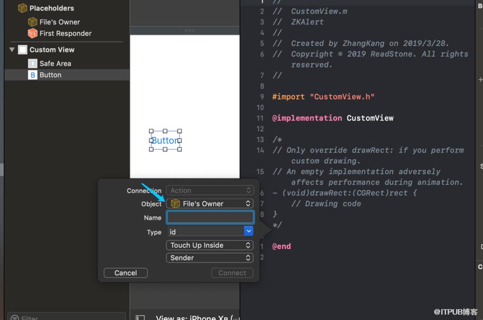The image size is (483, 320).
Task: Select the Button row in outline
Action: (67, 75)
